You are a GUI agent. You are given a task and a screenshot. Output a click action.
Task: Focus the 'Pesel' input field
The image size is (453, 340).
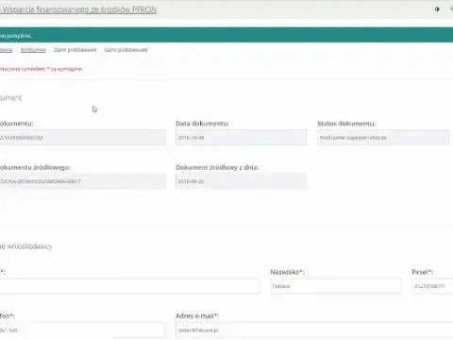click(432, 286)
